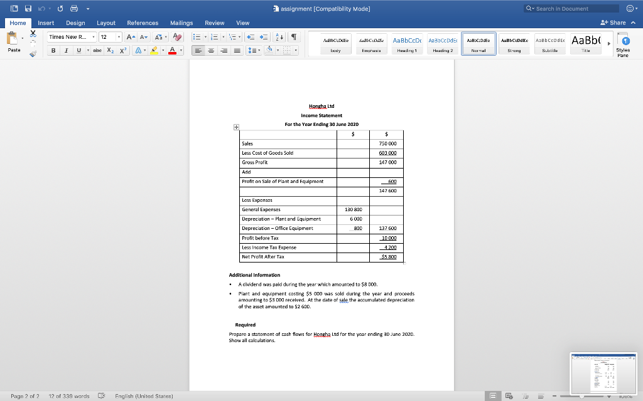Apply the Heading 1 style

point(407,44)
